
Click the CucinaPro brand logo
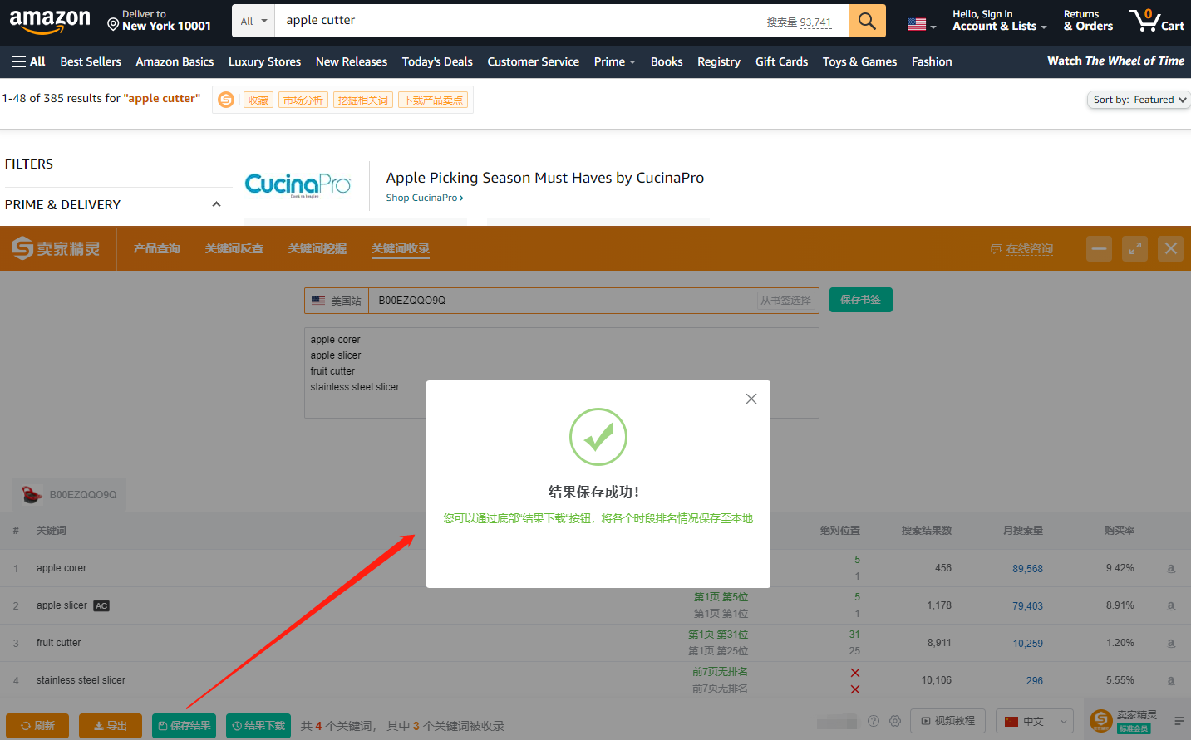tap(298, 185)
